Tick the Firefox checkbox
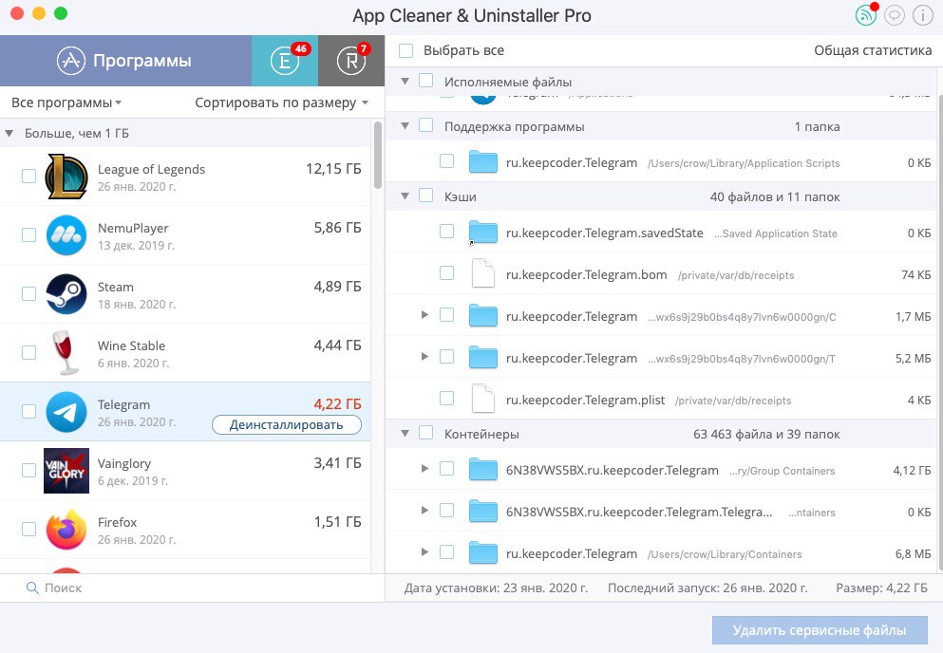The image size is (943, 653). tap(28, 529)
